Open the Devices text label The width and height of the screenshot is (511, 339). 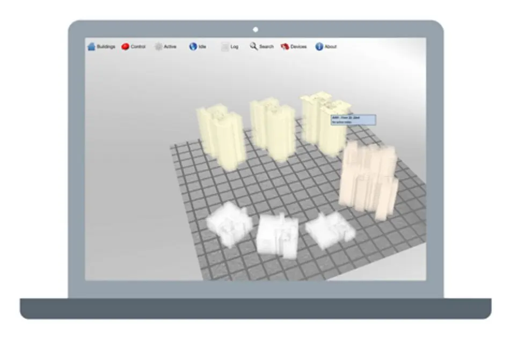click(x=298, y=47)
